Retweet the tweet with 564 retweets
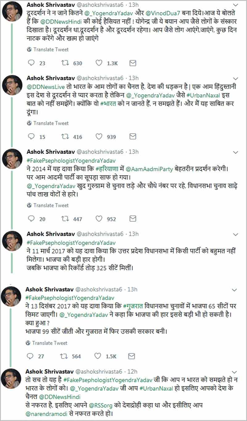 [x=64, y=356]
